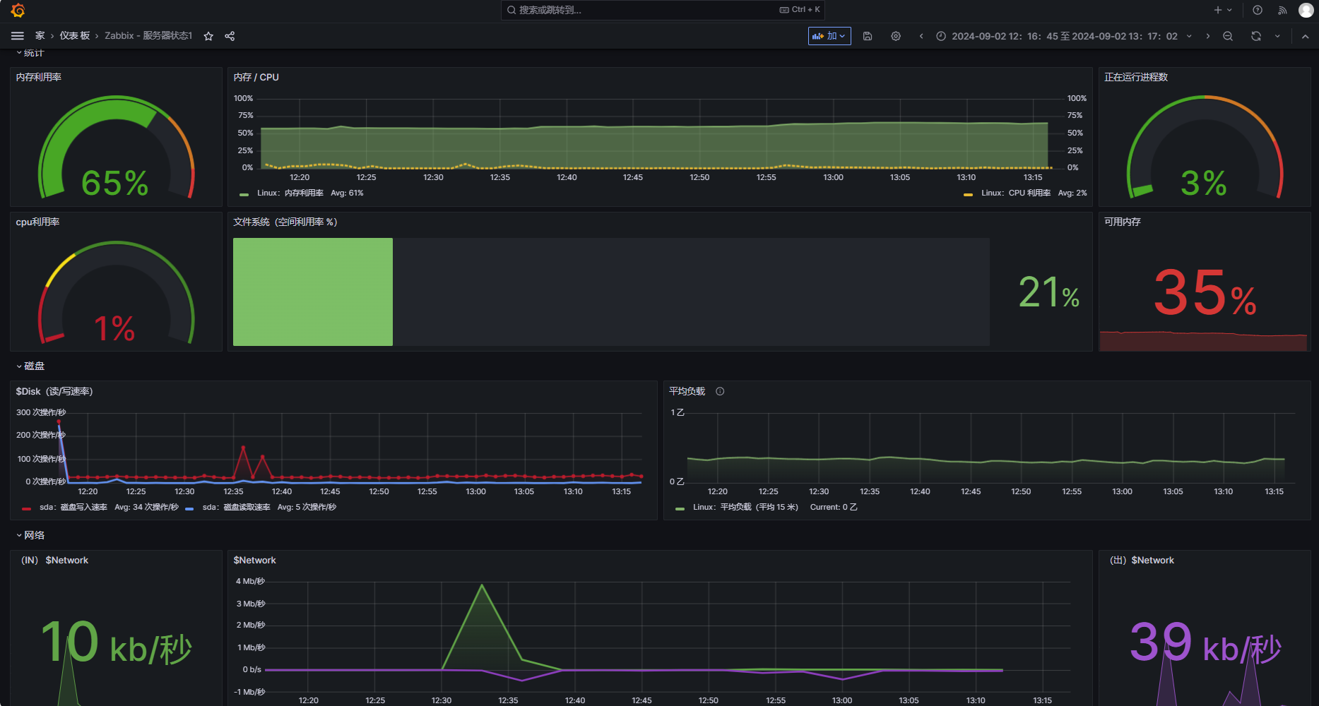The image size is (1319, 706).
Task: Open the (出) $Network panel title
Action: click(1142, 560)
